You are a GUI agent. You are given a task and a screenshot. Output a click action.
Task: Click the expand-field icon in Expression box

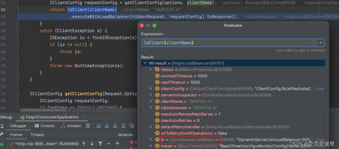(x=312, y=43)
